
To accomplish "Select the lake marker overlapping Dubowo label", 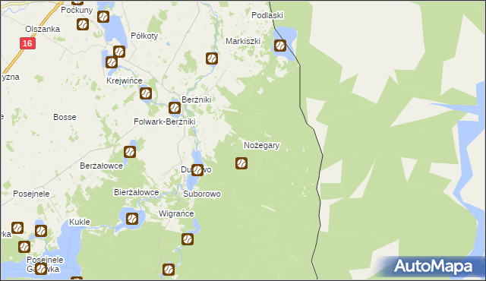I will (x=197, y=170).
